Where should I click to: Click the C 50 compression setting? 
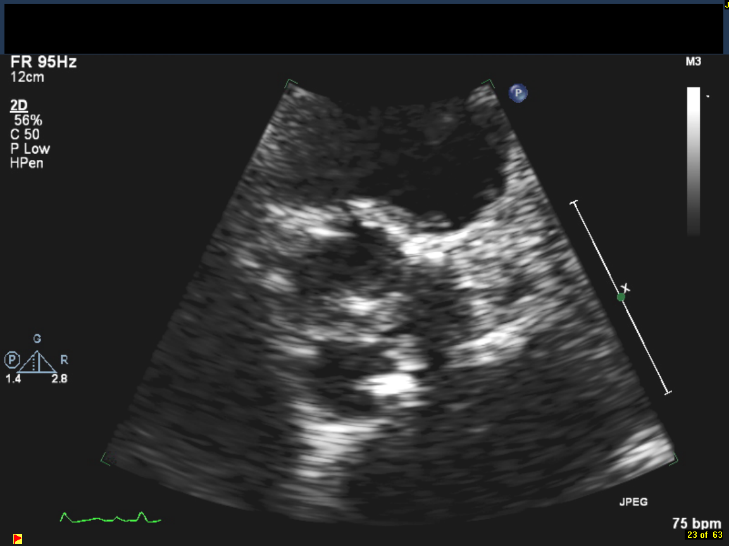[x=25, y=135]
